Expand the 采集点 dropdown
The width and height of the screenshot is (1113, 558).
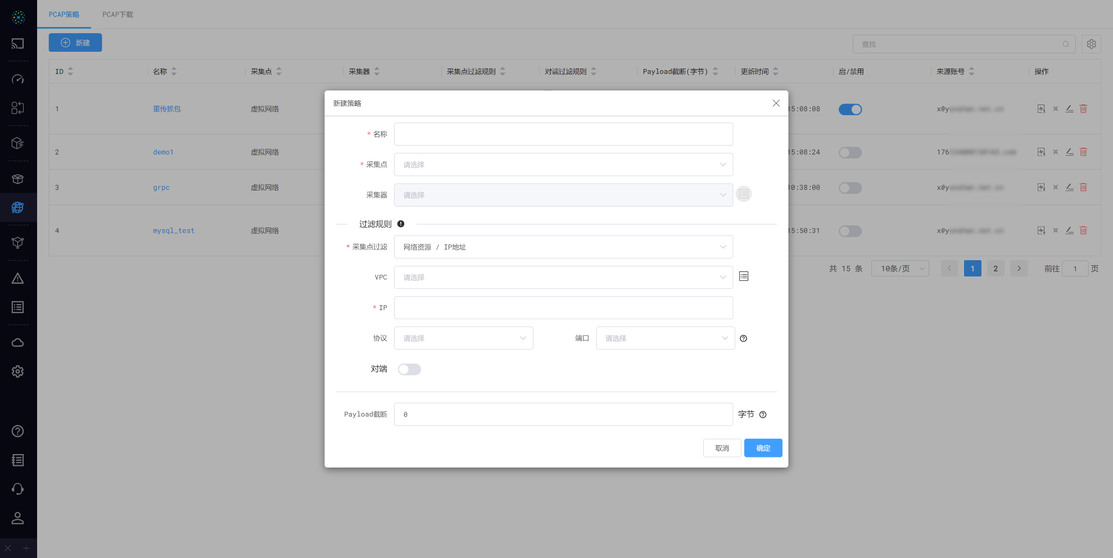coord(563,165)
